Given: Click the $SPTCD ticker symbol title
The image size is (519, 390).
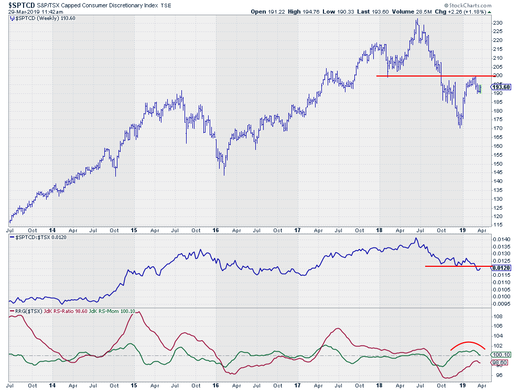Looking at the screenshot, I should (21, 5).
